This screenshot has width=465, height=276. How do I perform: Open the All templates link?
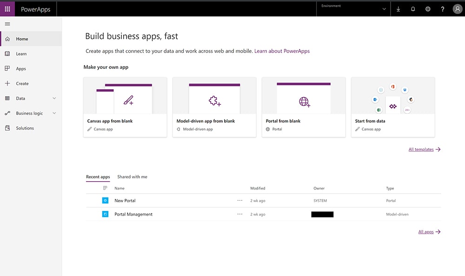pos(421,150)
